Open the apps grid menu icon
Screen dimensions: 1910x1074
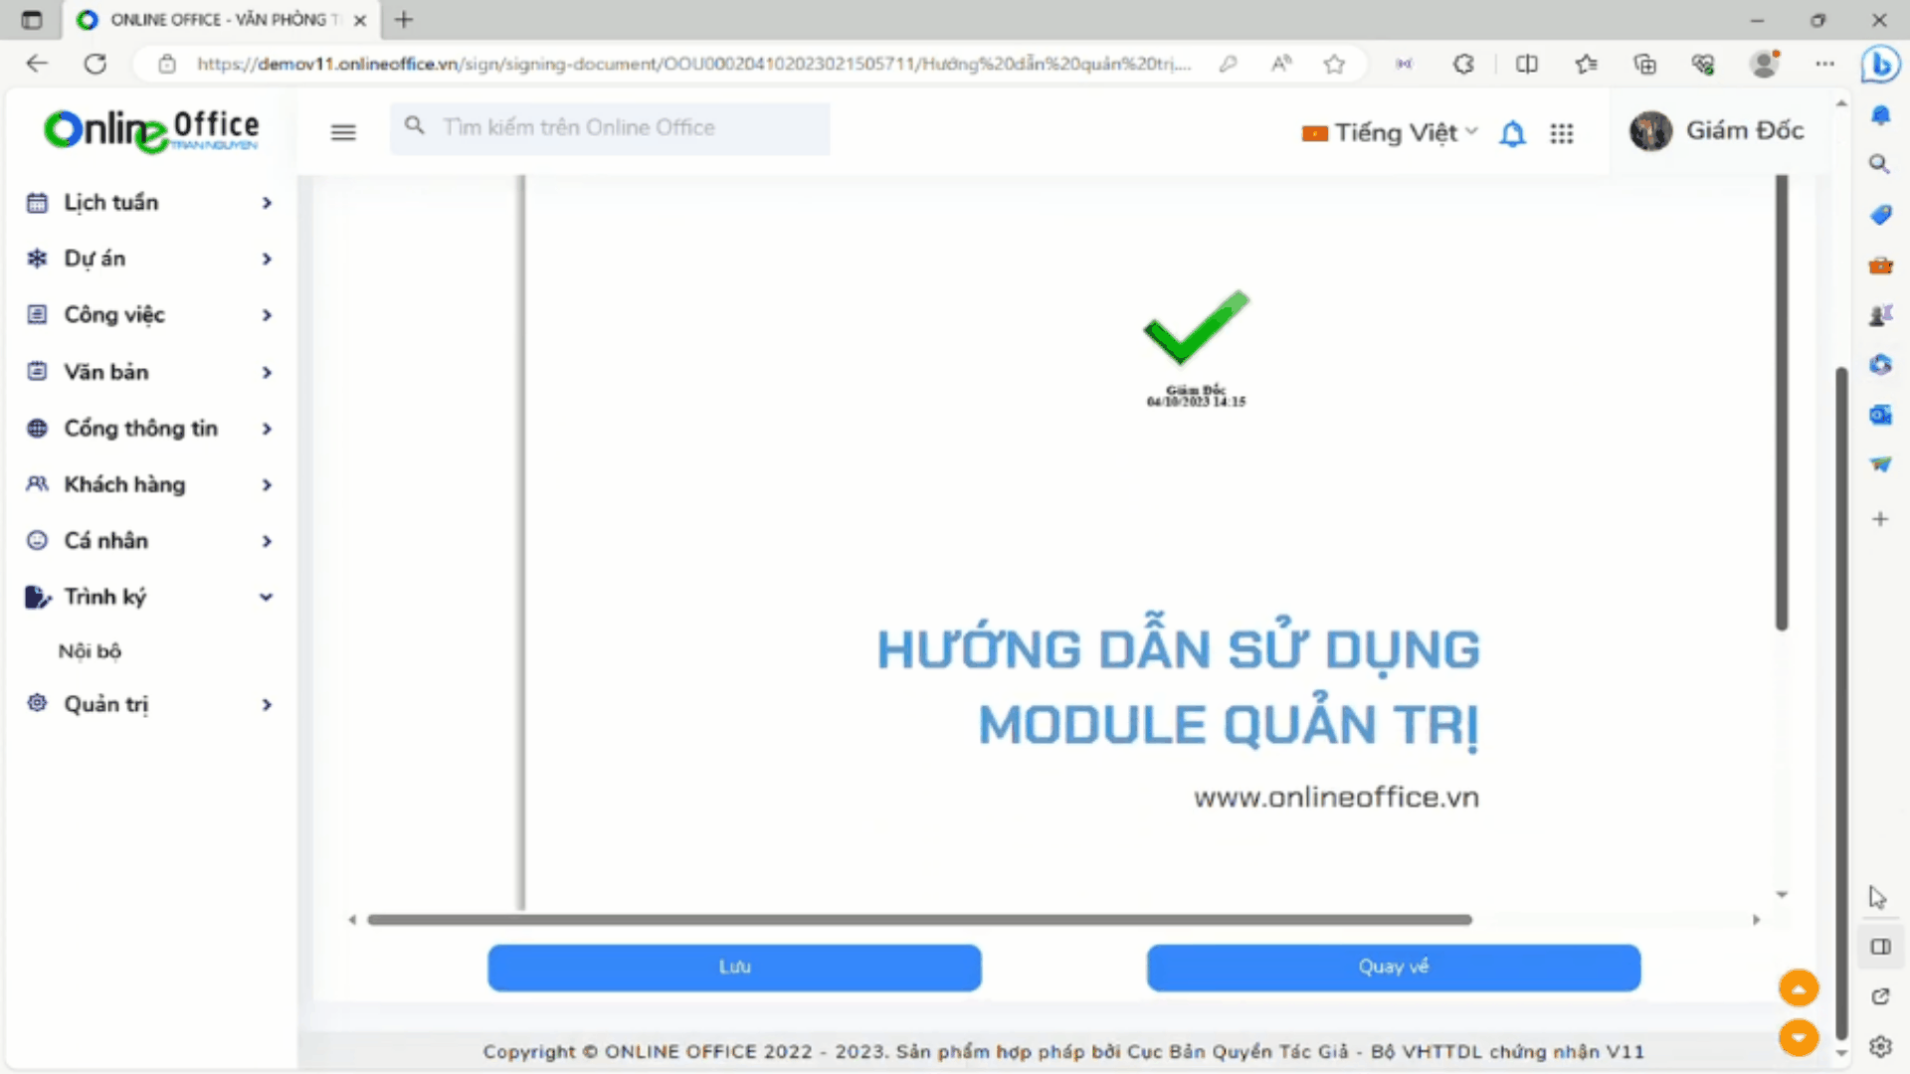click(x=1561, y=133)
